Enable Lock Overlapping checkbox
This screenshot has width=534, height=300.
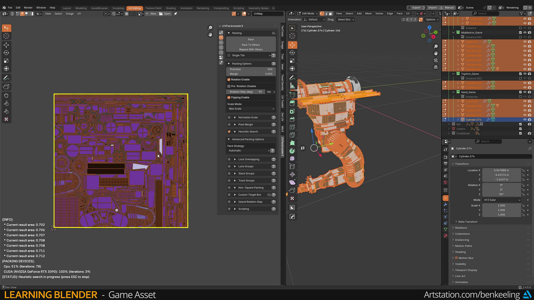click(x=229, y=159)
